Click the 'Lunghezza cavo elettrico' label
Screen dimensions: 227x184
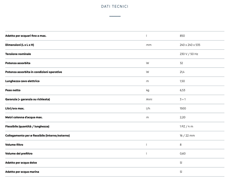point(22,81)
